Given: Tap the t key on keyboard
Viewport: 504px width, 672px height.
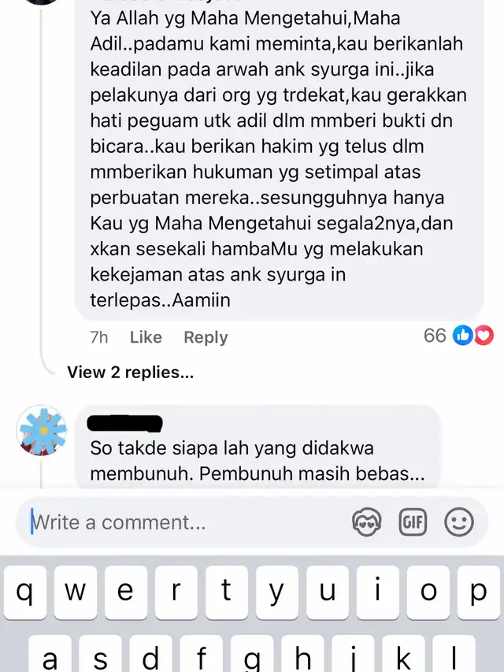Looking at the screenshot, I should (x=226, y=592).
